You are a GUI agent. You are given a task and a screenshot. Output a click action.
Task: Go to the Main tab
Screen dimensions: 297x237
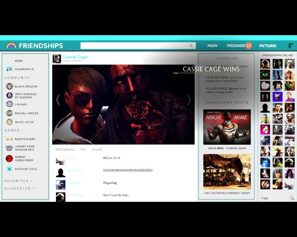tap(212, 46)
